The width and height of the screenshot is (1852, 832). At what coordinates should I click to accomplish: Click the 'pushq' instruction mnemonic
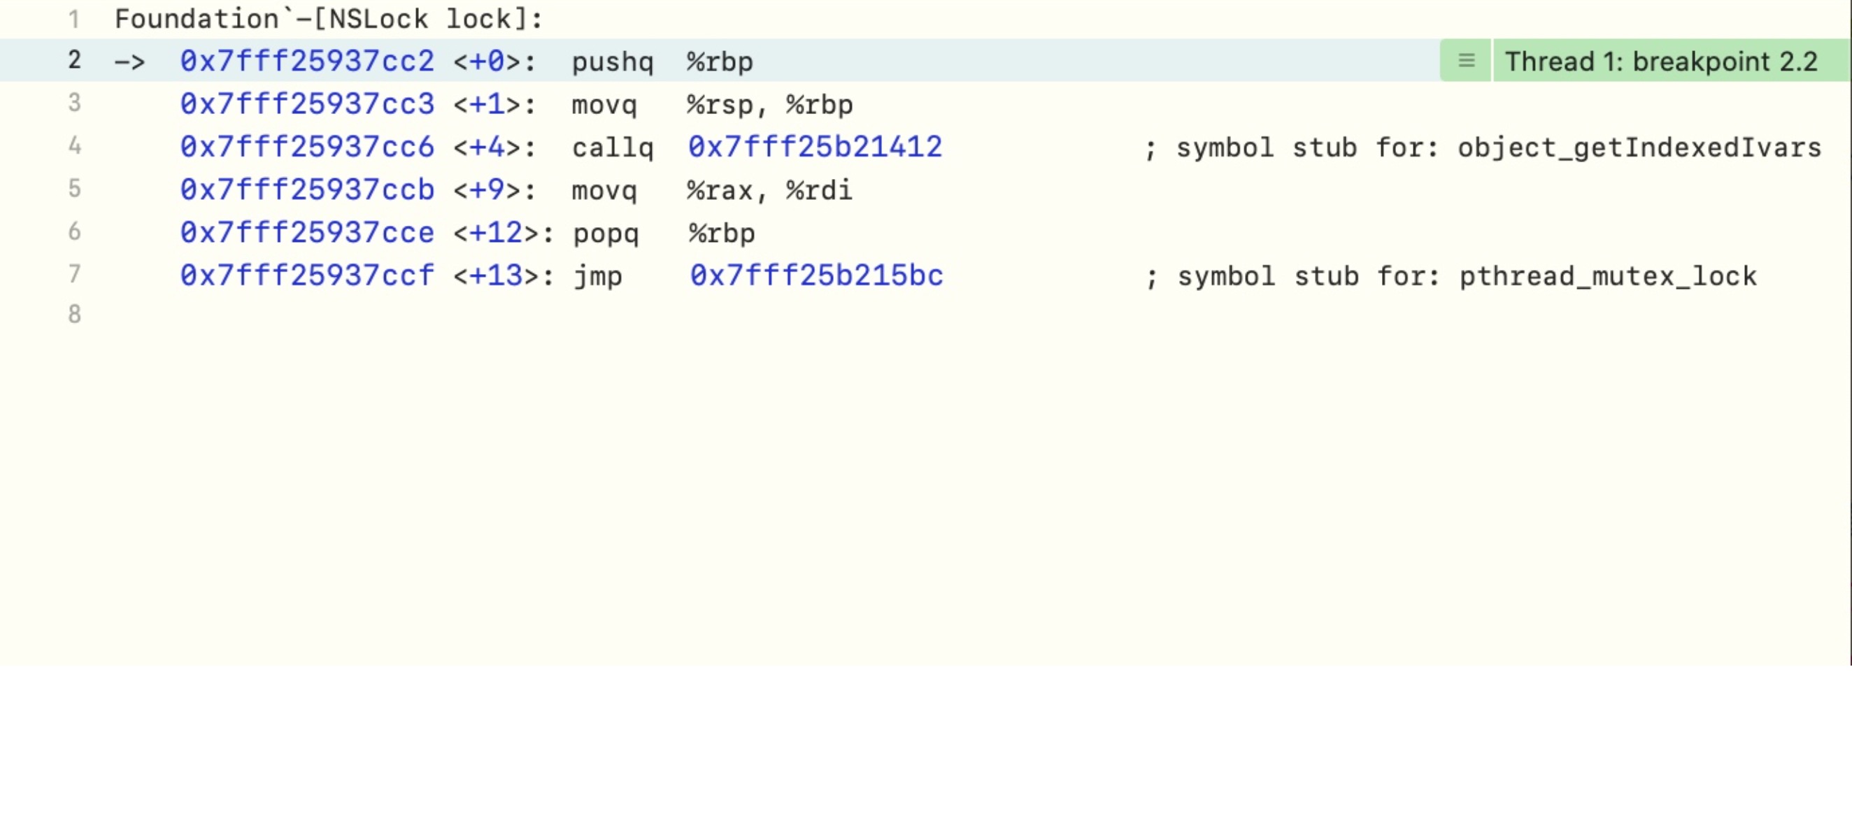pyautogui.click(x=613, y=62)
